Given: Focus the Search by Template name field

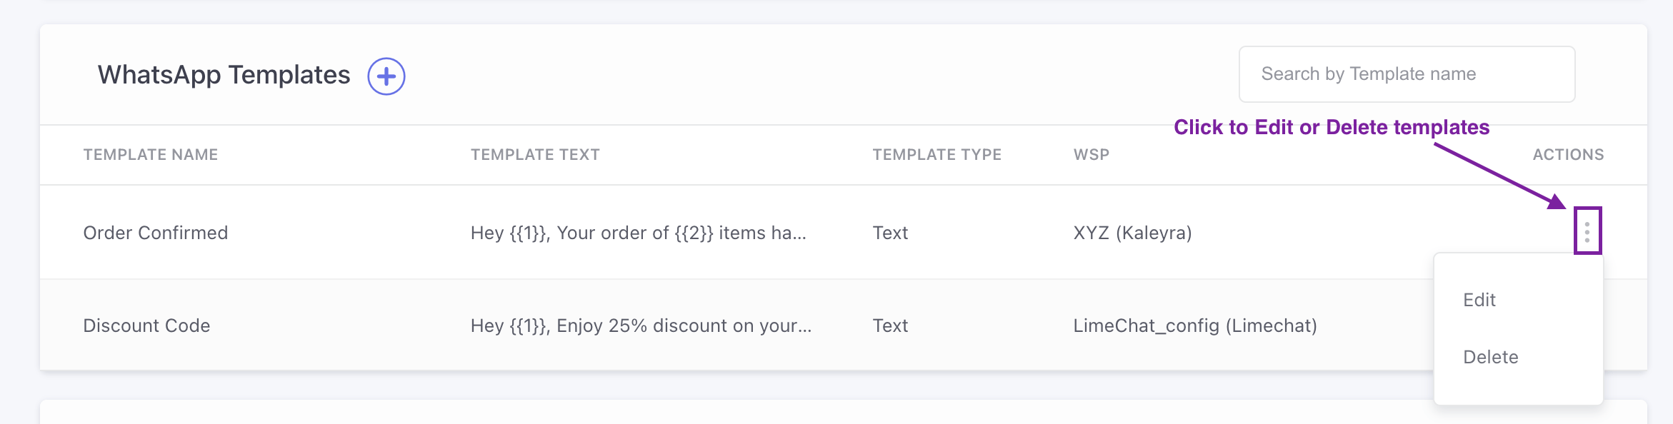Looking at the screenshot, I should pyautogui.click(x=1407, y=74).
